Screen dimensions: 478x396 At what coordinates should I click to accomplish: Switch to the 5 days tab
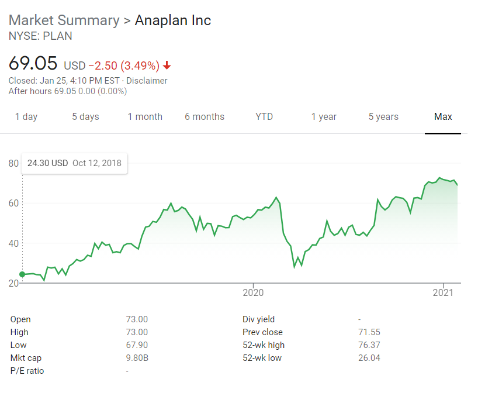(85, 116)
